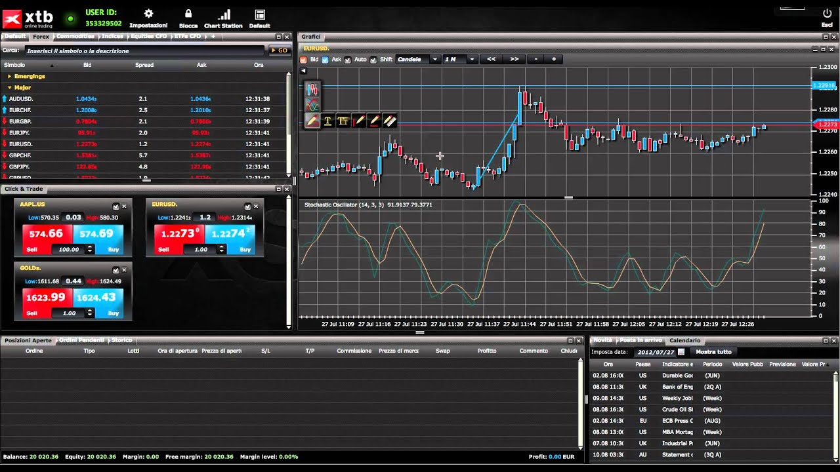840x472 pixels.
Task: Zoom out chart with minus button
Action: coord(536,59)
